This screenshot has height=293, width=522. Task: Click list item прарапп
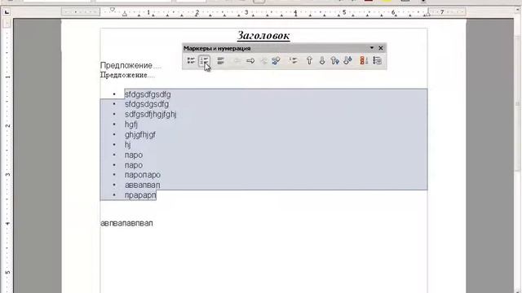(140, 195)
